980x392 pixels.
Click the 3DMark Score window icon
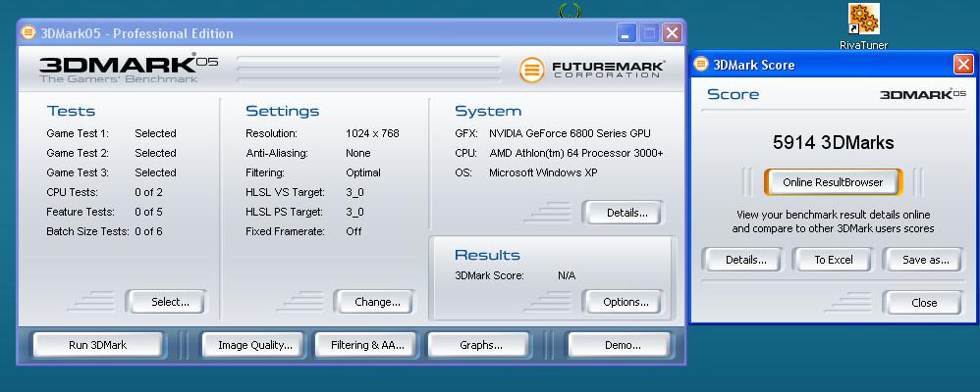click(701, 65)
